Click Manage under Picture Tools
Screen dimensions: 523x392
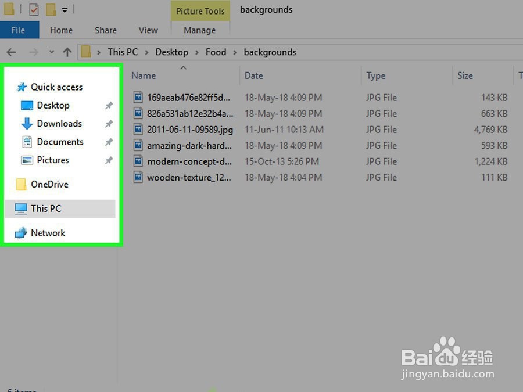coord(200,30)
